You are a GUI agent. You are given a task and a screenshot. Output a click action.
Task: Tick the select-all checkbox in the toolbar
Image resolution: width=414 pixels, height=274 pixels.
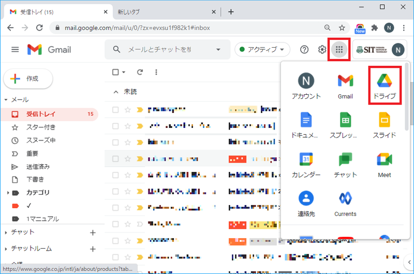pyautogui.click(x=115, y=72)
